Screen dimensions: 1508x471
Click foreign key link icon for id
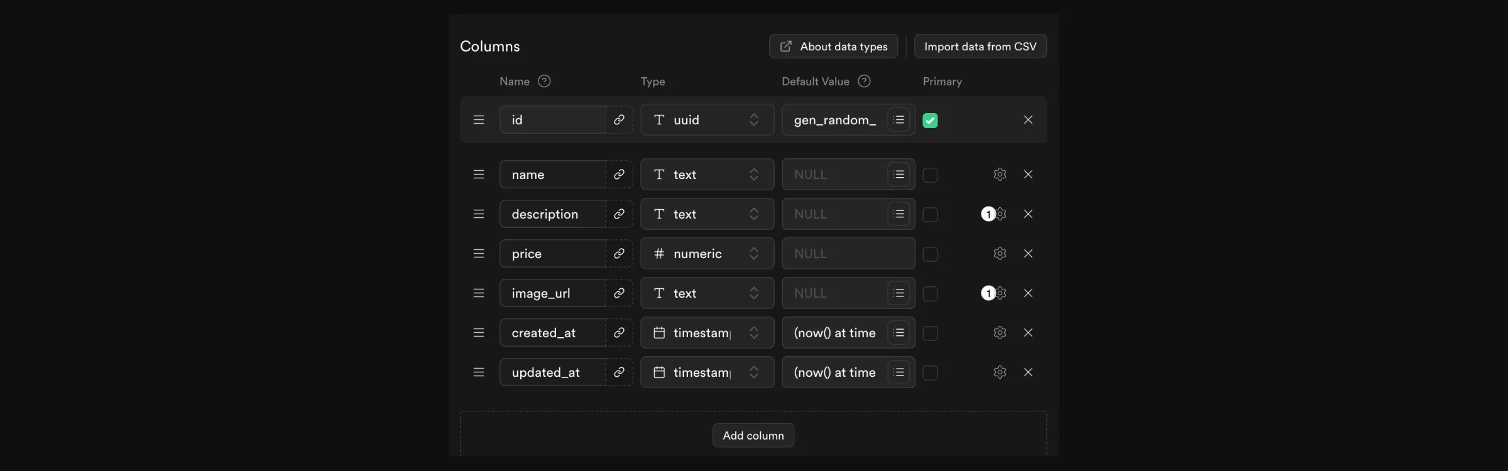coord(620,120)
